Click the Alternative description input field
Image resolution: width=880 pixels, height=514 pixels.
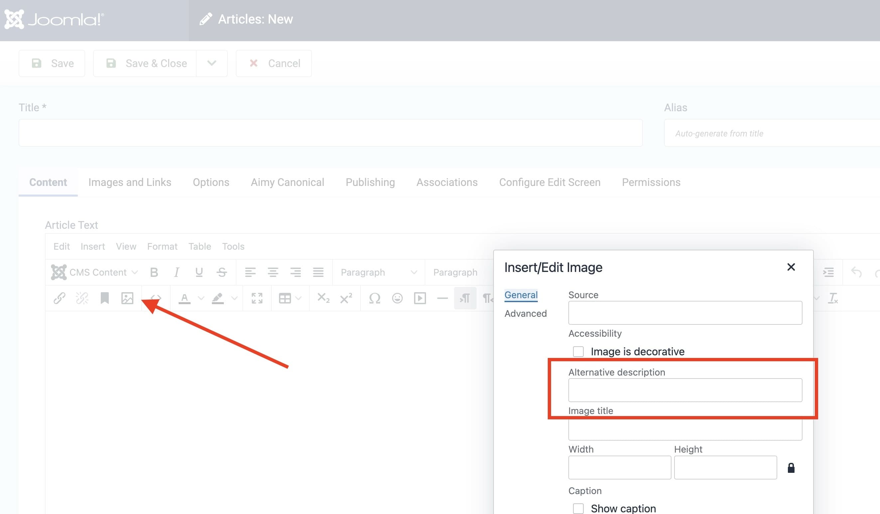685,390
